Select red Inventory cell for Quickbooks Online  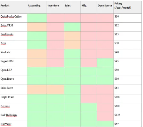tap(55, 18)
